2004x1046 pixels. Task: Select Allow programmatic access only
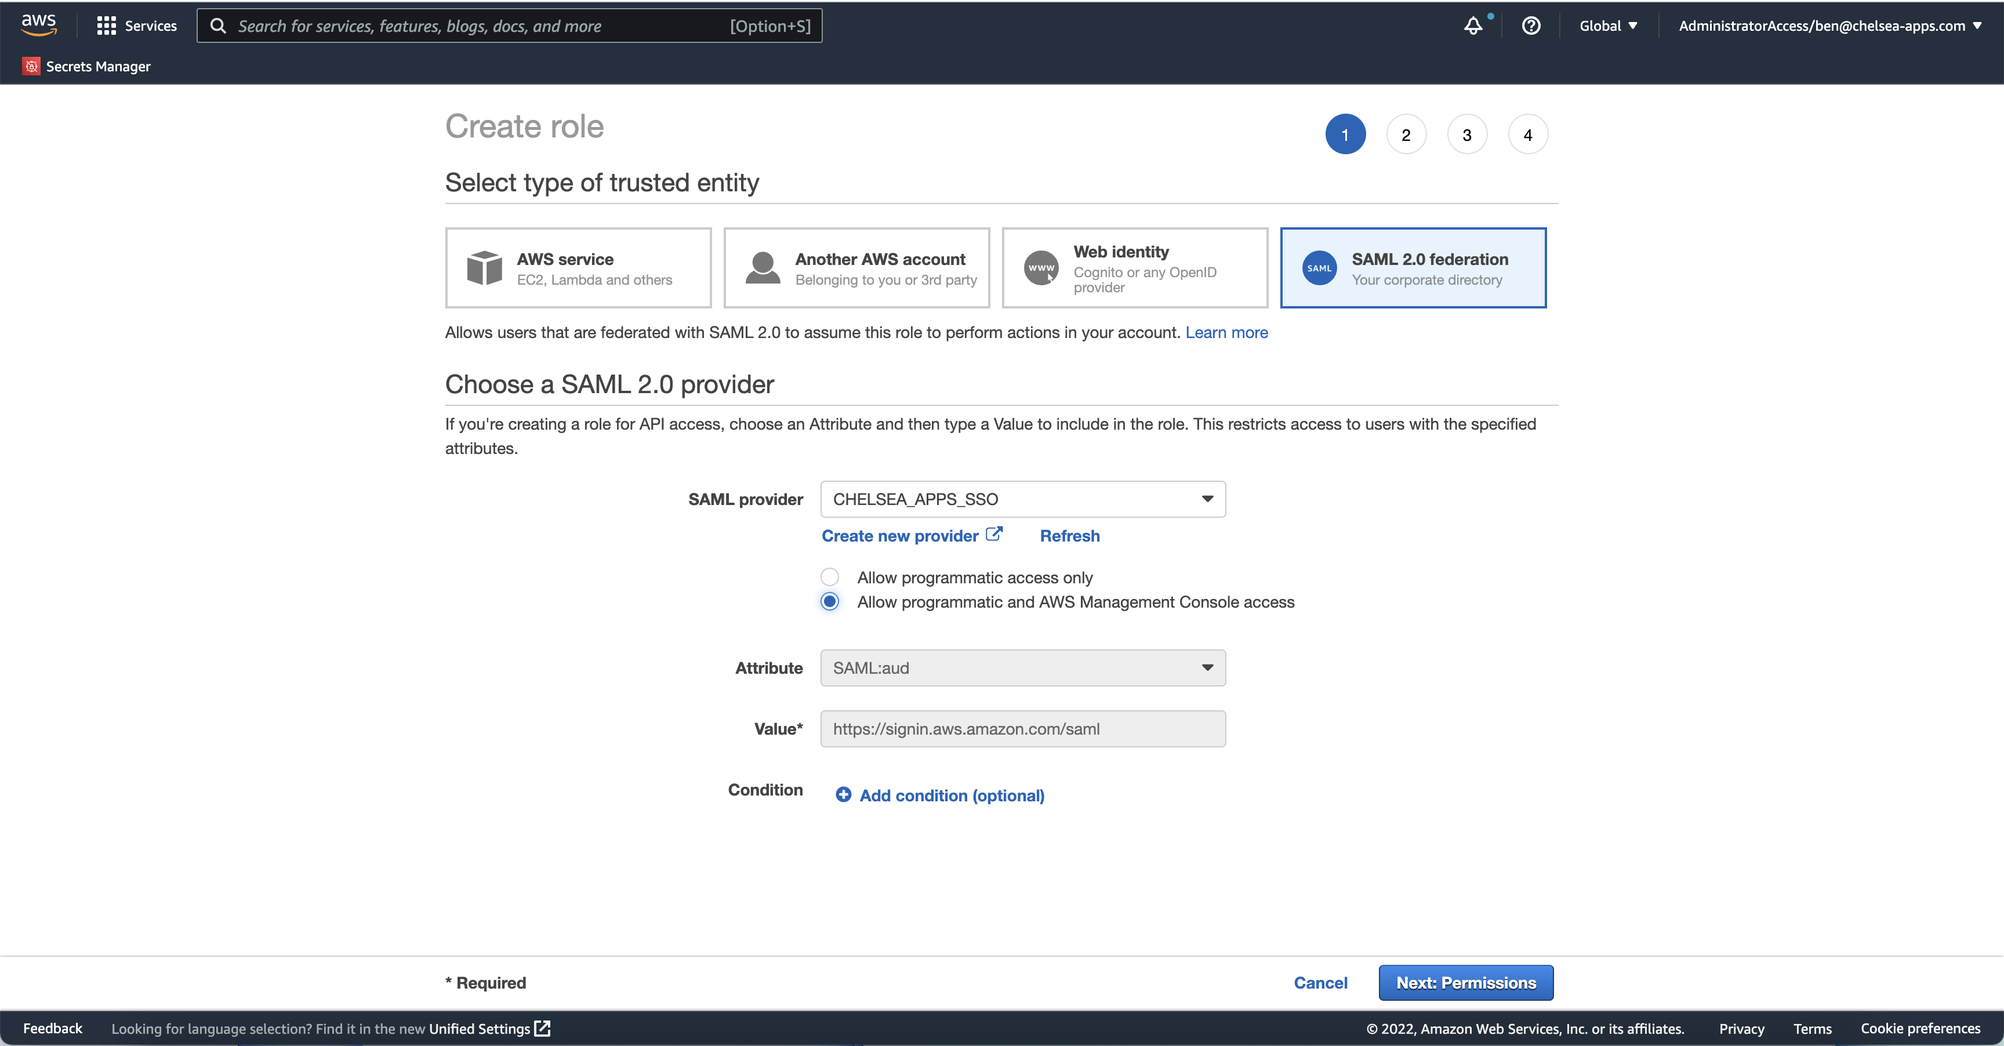830,577
